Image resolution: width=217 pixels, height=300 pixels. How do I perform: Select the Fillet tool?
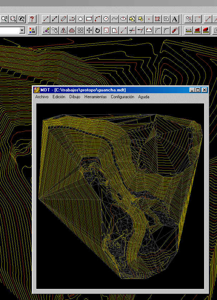pos(166,30)
